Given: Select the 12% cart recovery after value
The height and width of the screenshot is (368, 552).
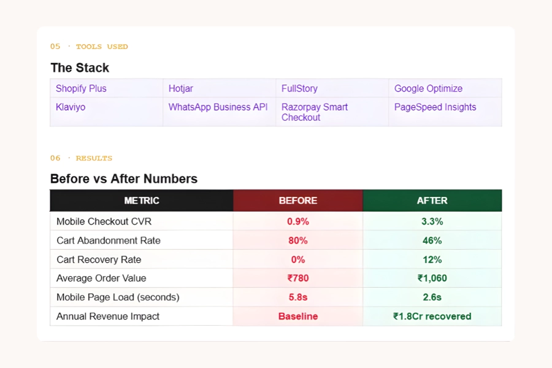Looking at the screenshot, I should 432,259.
